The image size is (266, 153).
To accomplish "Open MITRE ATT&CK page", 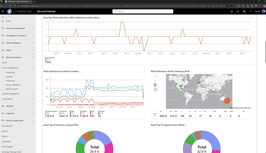I will click(x=12, y=89).
